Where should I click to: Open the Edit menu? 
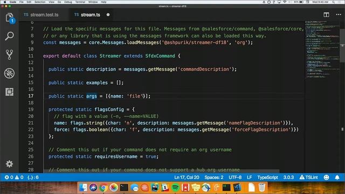tap(29, 2)
